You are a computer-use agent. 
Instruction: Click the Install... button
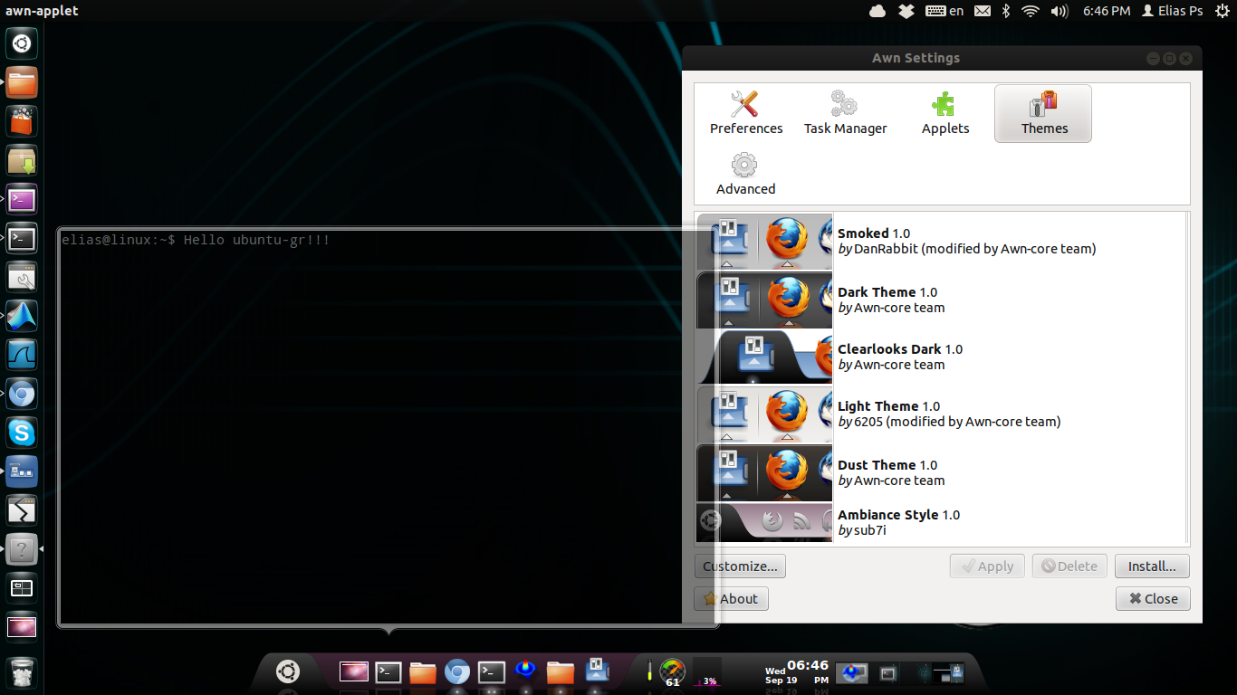coord(1151,566)
